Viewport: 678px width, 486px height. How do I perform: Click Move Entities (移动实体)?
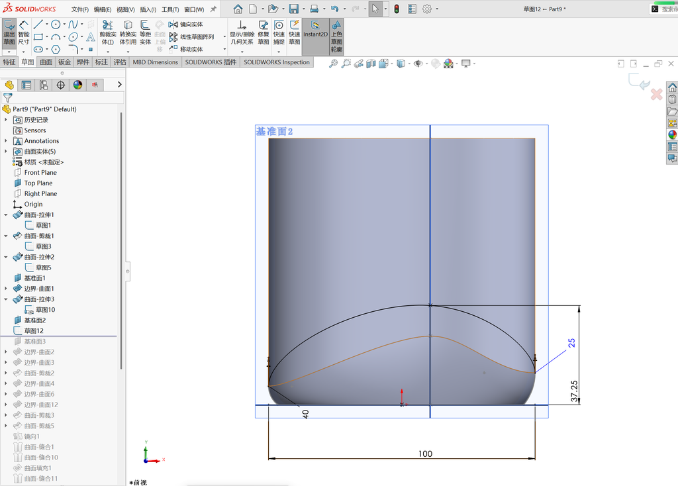click(186, 49)
